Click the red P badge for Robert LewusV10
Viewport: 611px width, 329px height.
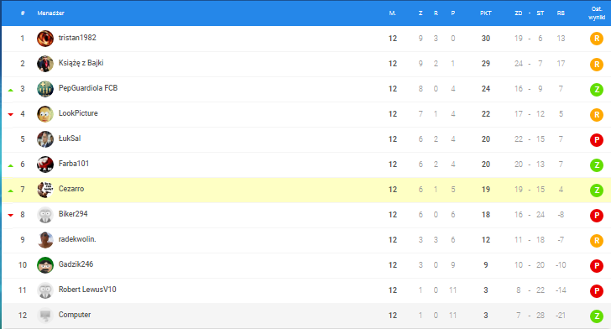point(597,290)
